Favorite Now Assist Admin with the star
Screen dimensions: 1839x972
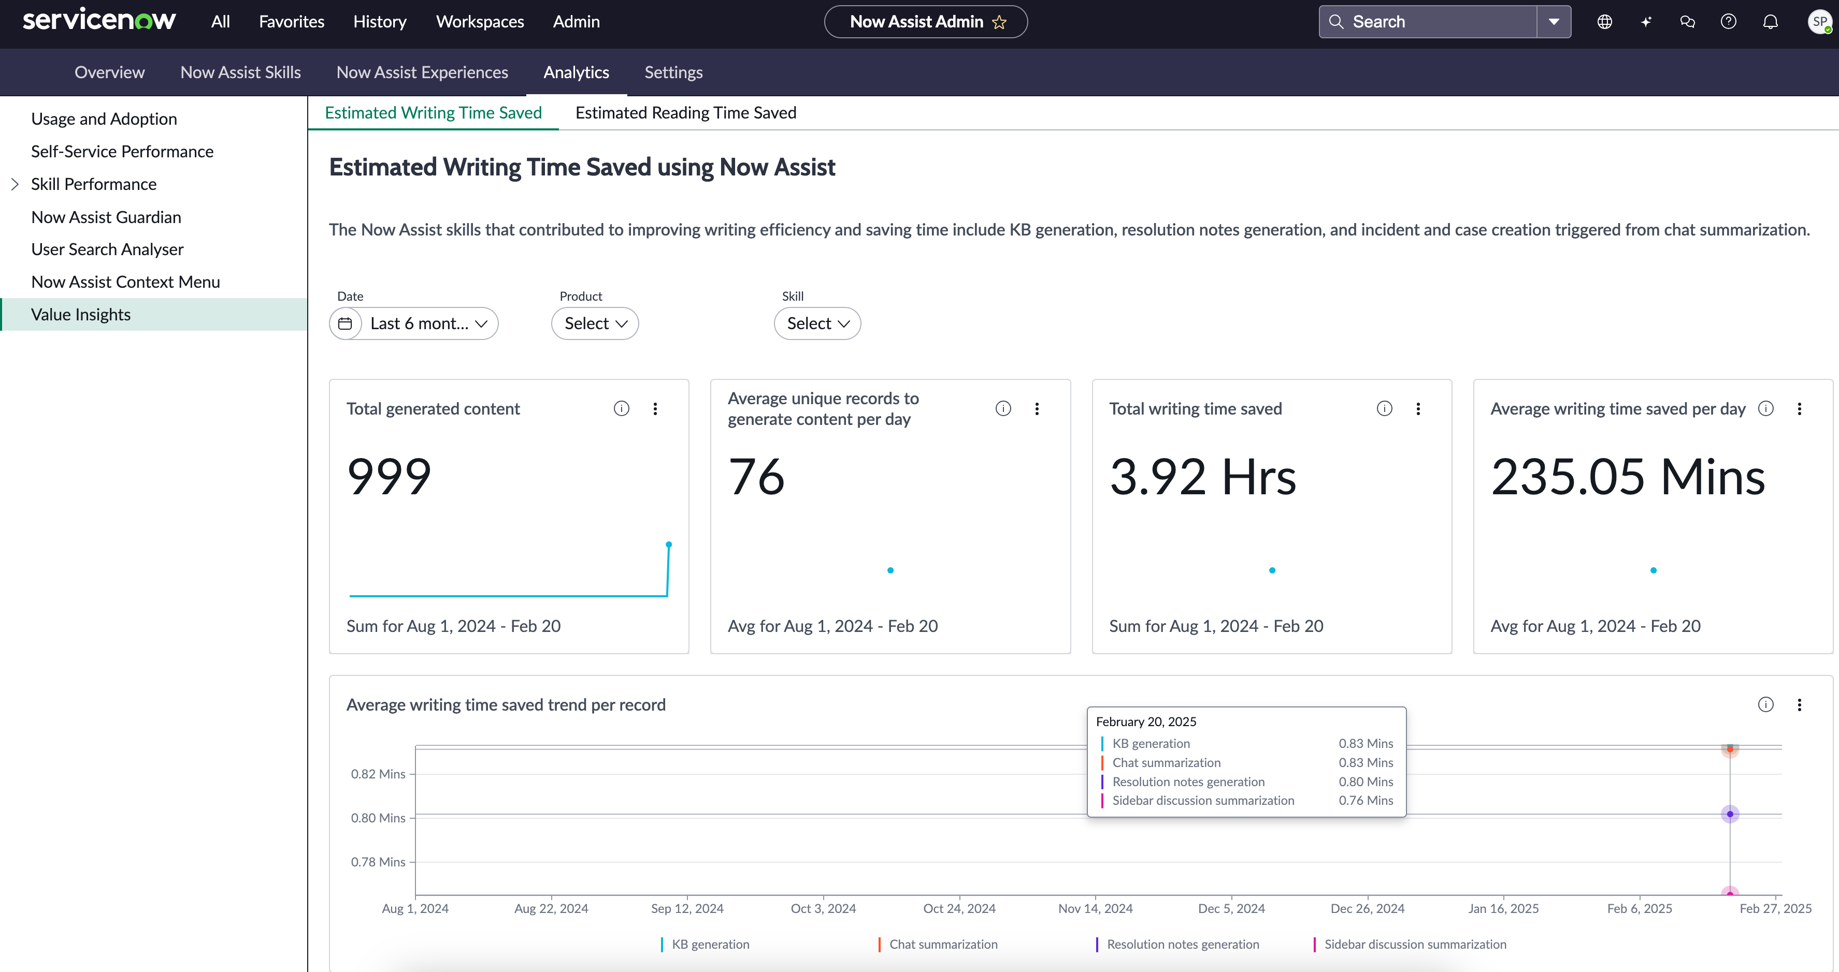pos(999,22)
